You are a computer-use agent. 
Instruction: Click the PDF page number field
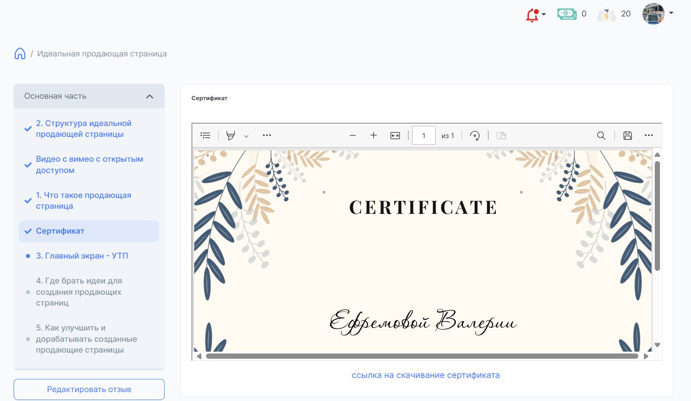tap(423, 135)
